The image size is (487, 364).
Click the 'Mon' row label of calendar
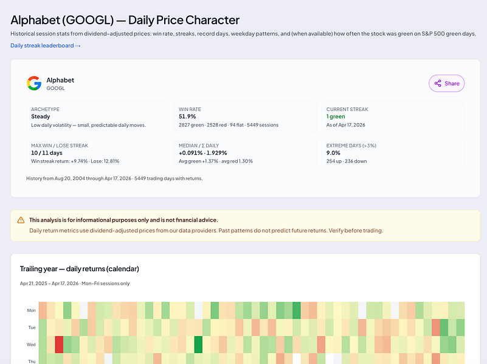click(x=32, y=311)
